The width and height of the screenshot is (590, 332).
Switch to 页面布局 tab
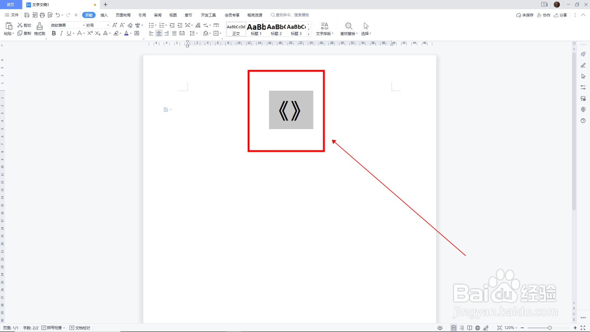123,15
